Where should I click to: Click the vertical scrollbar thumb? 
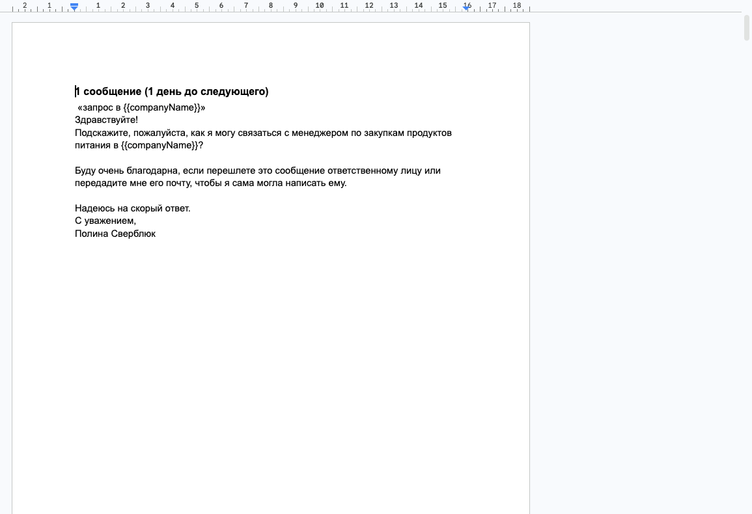[x=747, y=28]
